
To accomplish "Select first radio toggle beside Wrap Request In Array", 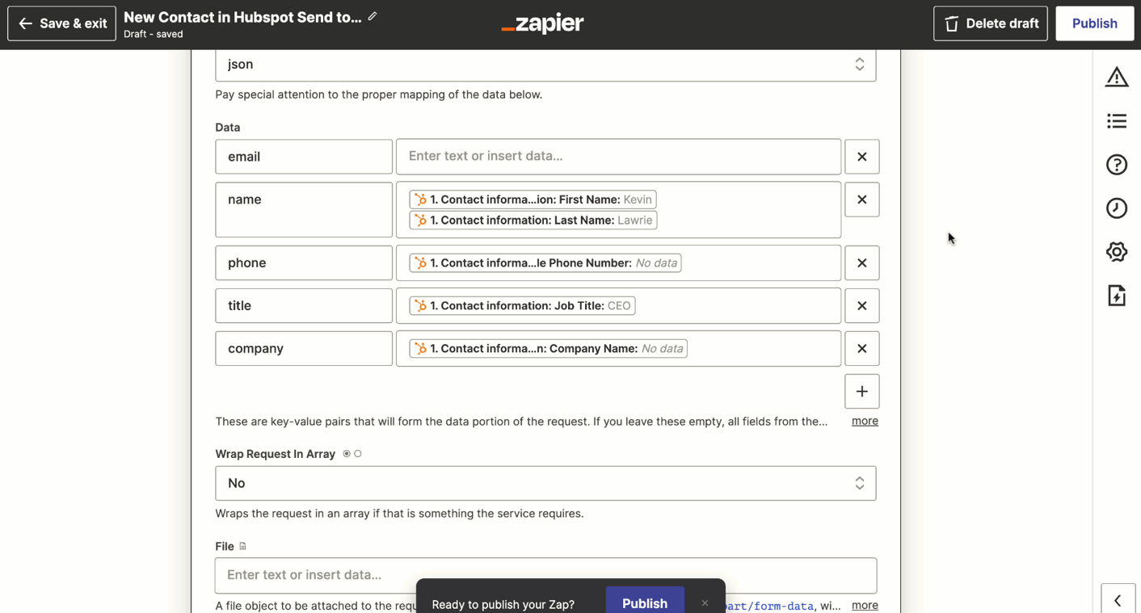I will [347, 454].
